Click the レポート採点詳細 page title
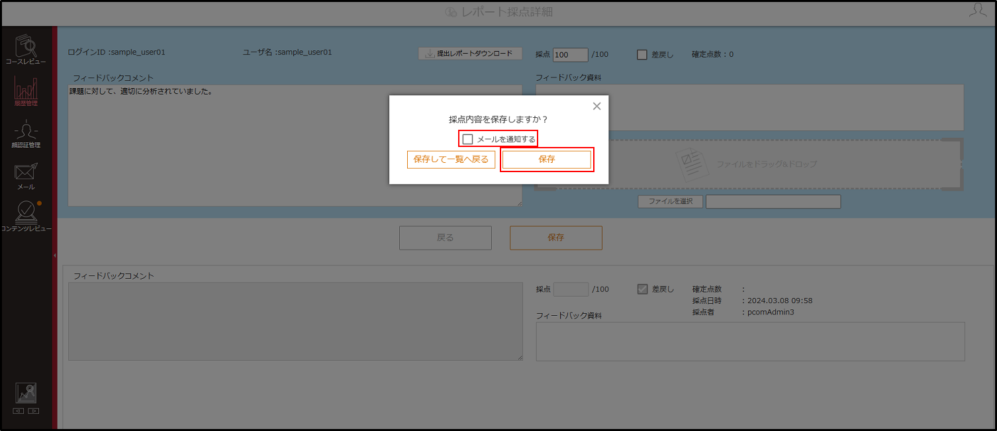 pyautogui.click(x=507, y=12)
